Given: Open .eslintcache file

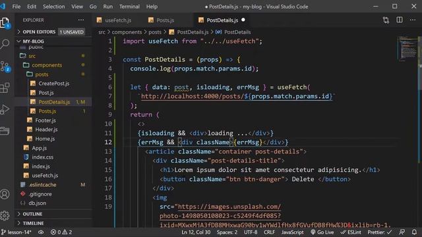Looking at the screenshot, I should pos(53,184).
